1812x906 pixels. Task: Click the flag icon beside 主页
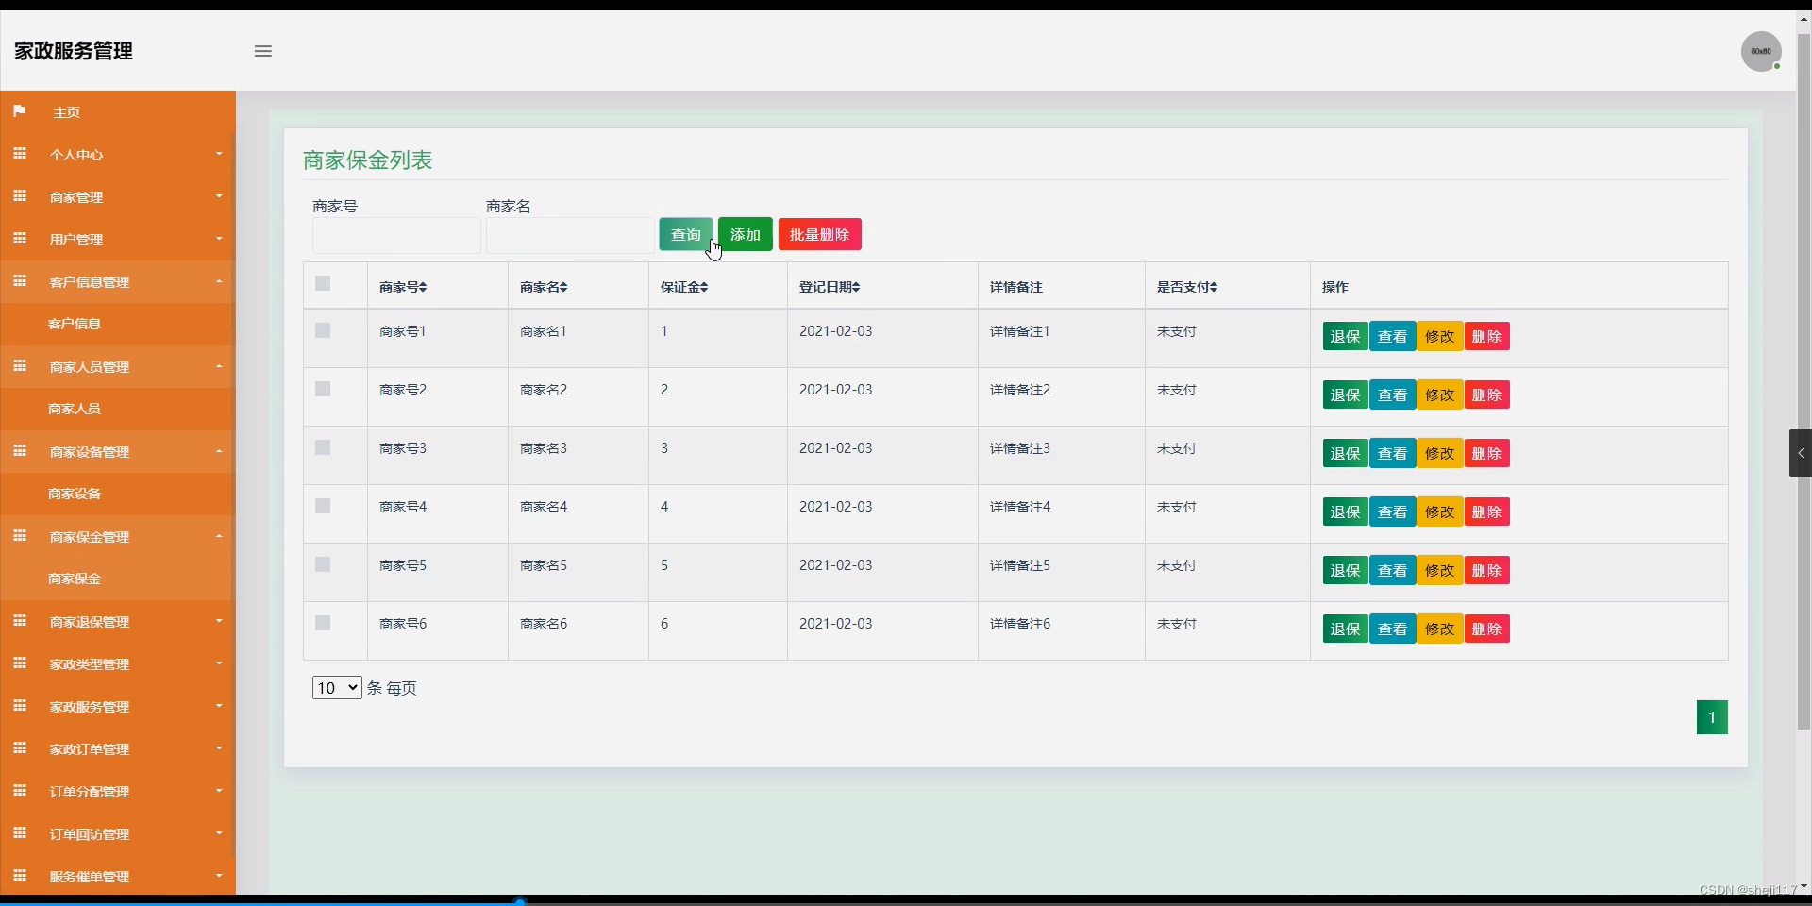pos(20,111)
